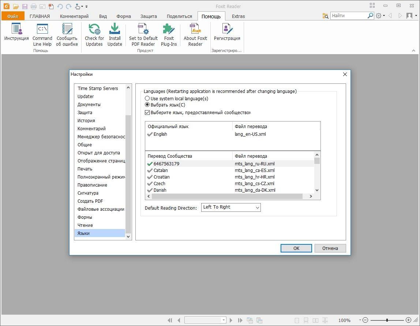Select Czech community translation row

pos(230,184)
